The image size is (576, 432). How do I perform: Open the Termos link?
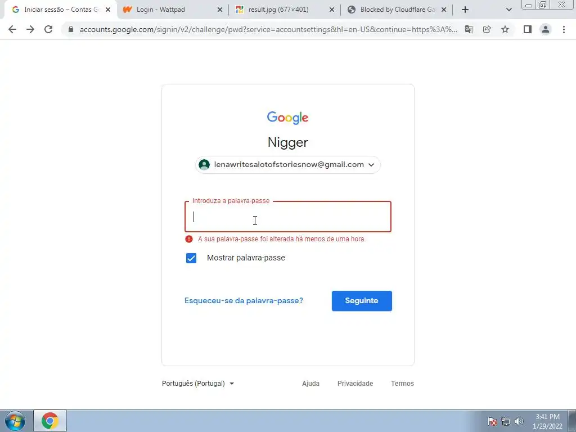[x=402, y=384]
